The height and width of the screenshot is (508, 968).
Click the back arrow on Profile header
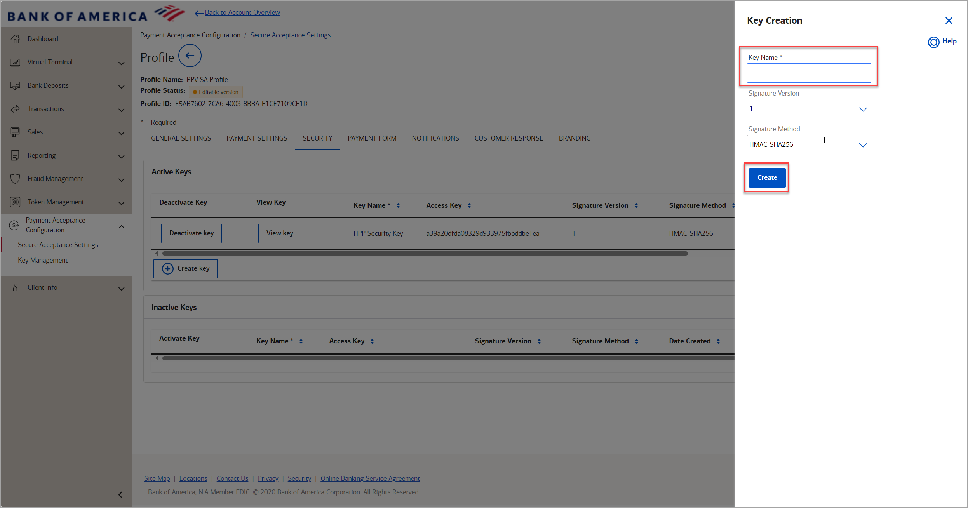tap(190, 57)
